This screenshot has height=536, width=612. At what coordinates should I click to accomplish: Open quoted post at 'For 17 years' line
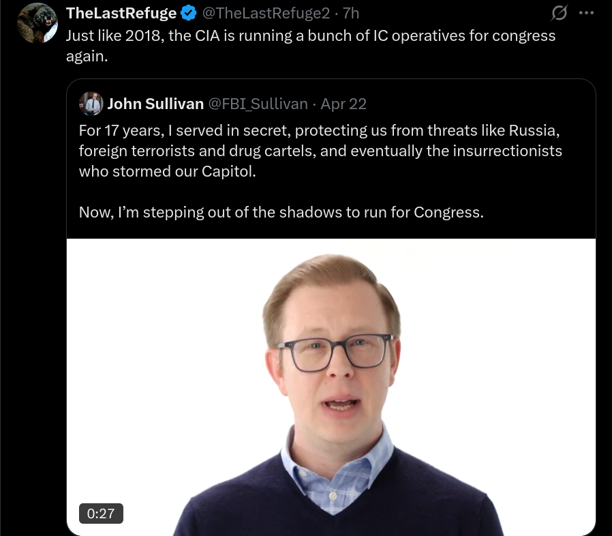(x=319, y=130)
